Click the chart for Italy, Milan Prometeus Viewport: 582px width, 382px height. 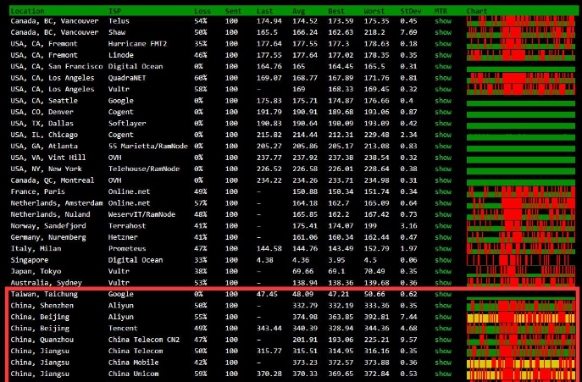click(521, 249)
